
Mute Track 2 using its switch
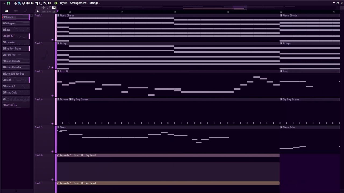[52, 68]
